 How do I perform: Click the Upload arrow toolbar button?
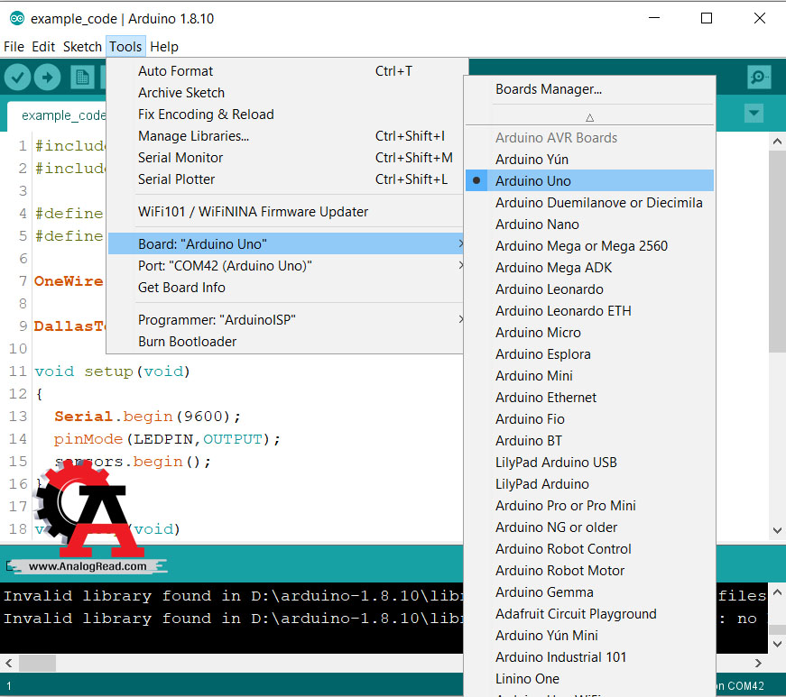[x=48, y=78]
